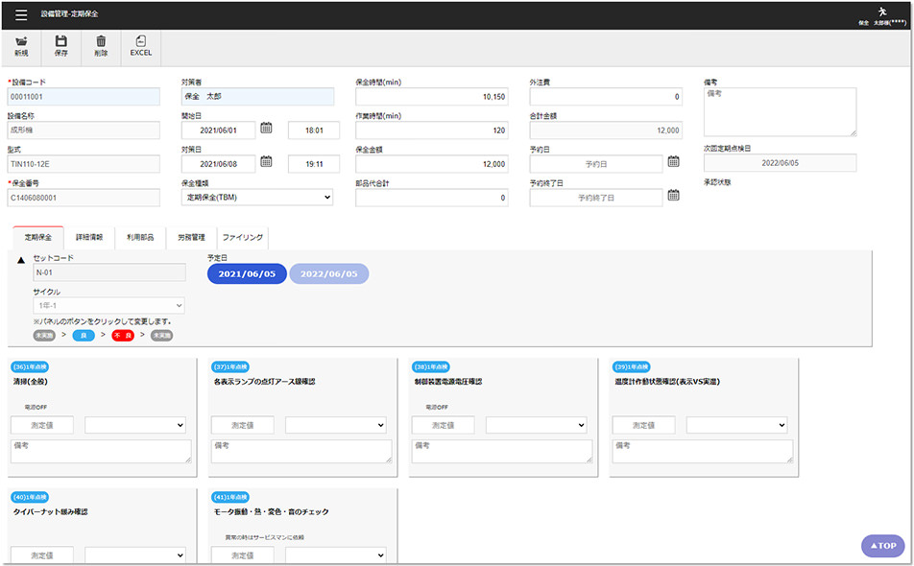Select scheduled date 2021/06/05 pill
The height and width of the screenshot is (566, 914).
pos(247,273)
